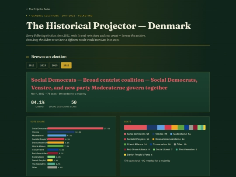Click the 'Browse an election' section heading

(49, 57)
